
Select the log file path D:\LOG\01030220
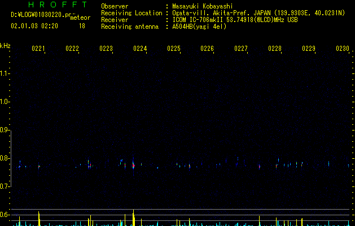(41, 15)
